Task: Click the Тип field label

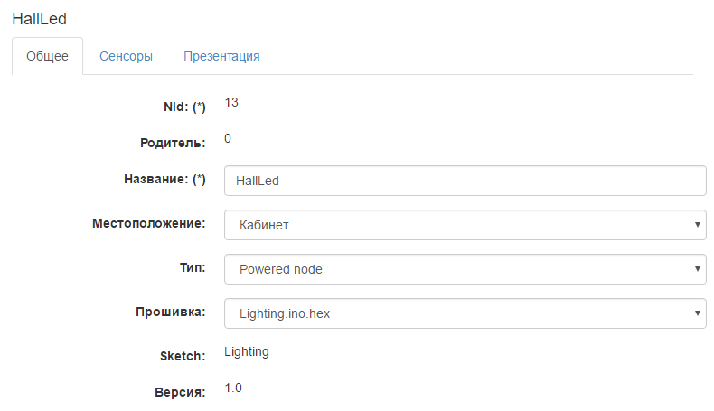Action: point(193,267)
